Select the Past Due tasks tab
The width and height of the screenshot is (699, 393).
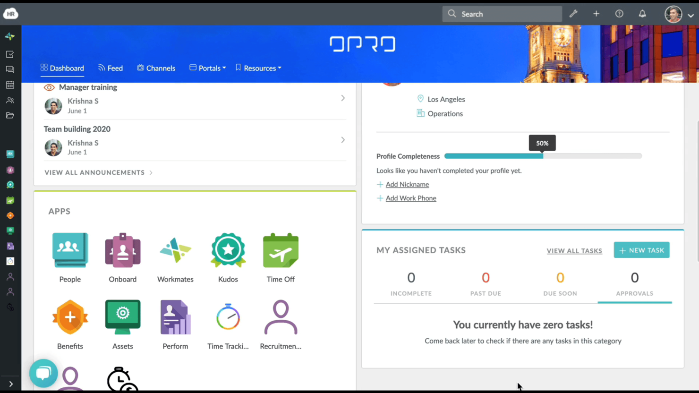pos(486,283)
